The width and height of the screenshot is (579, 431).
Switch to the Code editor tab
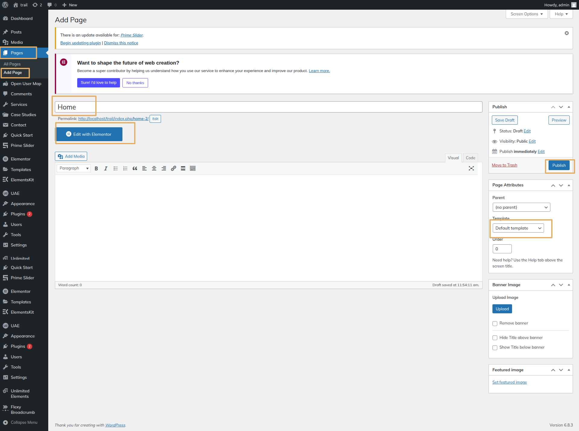click(x=470, y=158)
